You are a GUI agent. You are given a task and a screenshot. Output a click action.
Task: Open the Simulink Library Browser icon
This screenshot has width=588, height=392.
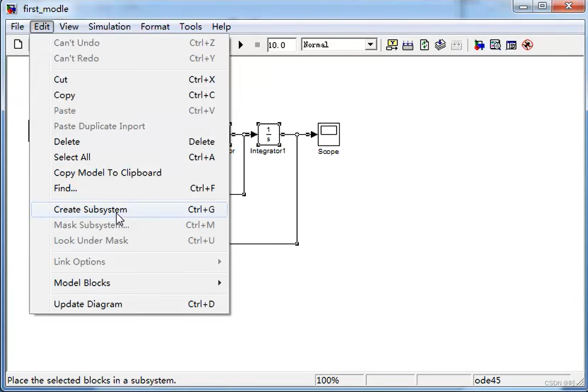[x=479, y=44]
